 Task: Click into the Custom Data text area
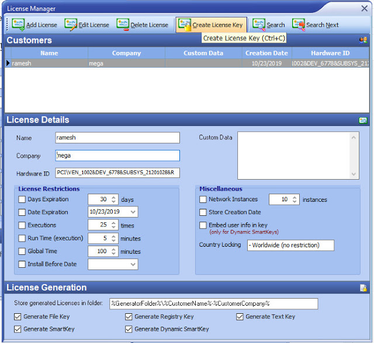click(x=294, y=155)
